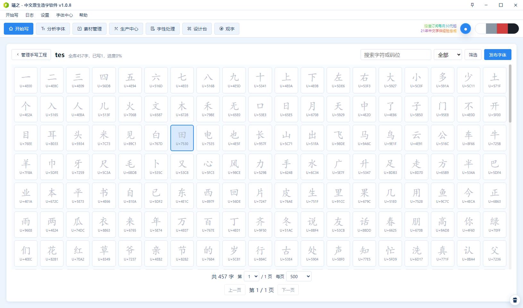Select the 们 U+4EEC character cell
This screenshot has width=523, height=308.
point(26,253)
